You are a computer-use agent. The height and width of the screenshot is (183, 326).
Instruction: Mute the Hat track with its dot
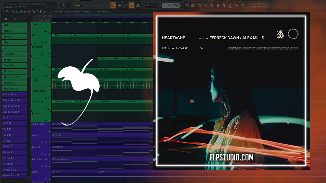tap(49, 42)
